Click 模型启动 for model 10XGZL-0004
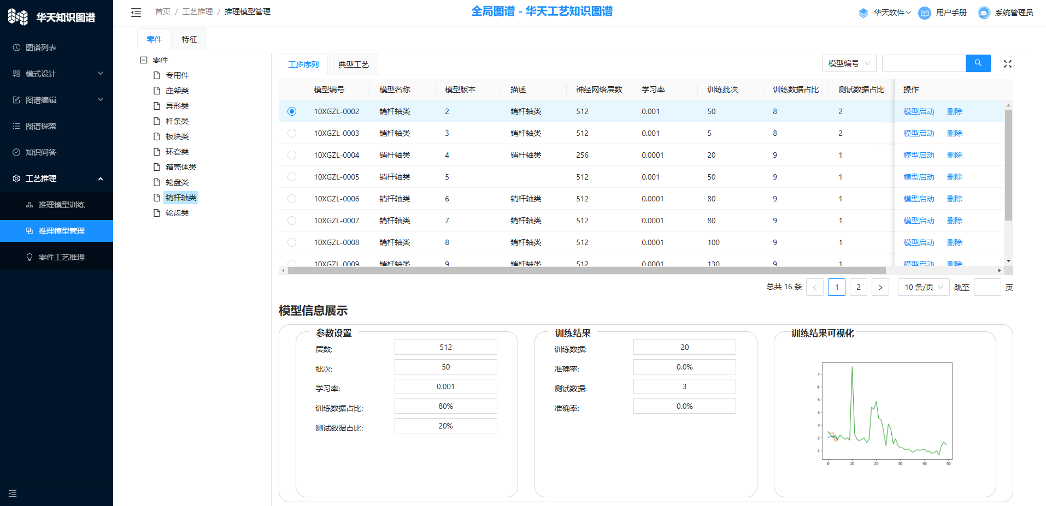Viewport: 1046px width, 506px height. click(x=919, y=155)
